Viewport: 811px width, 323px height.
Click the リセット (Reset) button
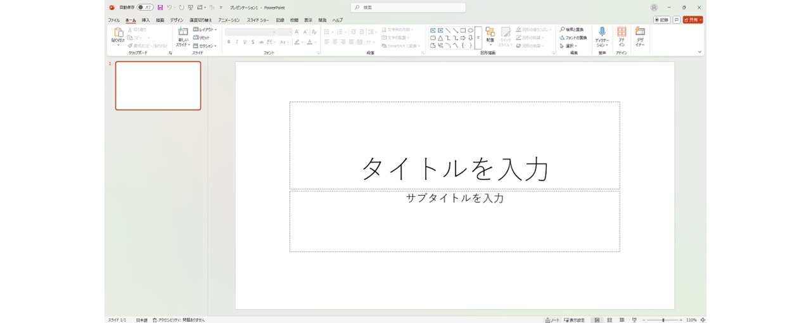click(201, 38)
